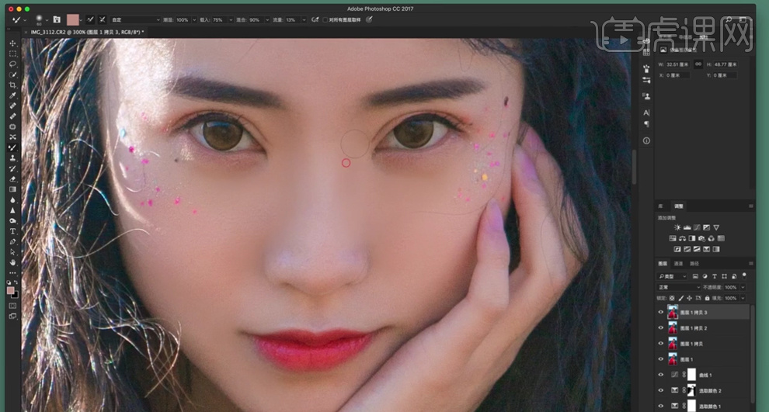This screenshot has height=412, width=769.
Task: Open the Load 75% dropdown arrow
Action: (x=231, y=20)
